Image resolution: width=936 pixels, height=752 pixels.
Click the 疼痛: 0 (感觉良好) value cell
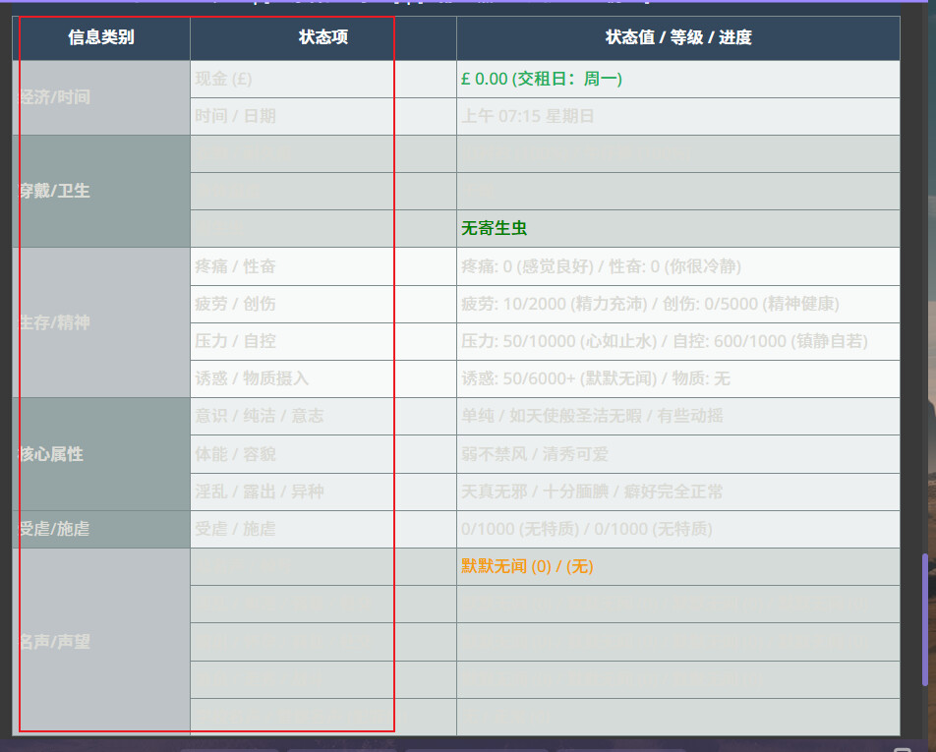pos(678,266)
